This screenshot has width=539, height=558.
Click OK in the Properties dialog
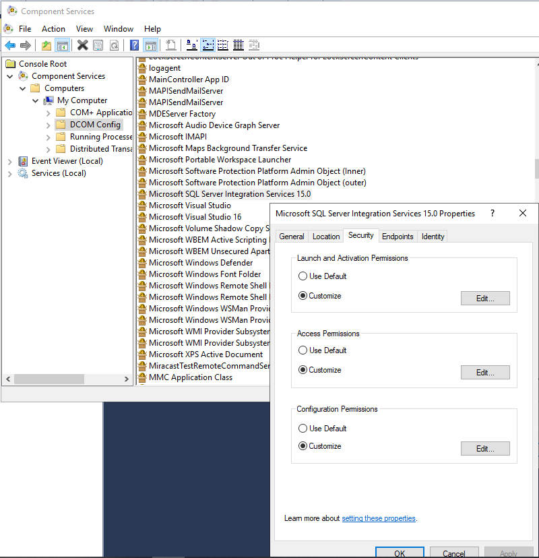pos(400,553)
